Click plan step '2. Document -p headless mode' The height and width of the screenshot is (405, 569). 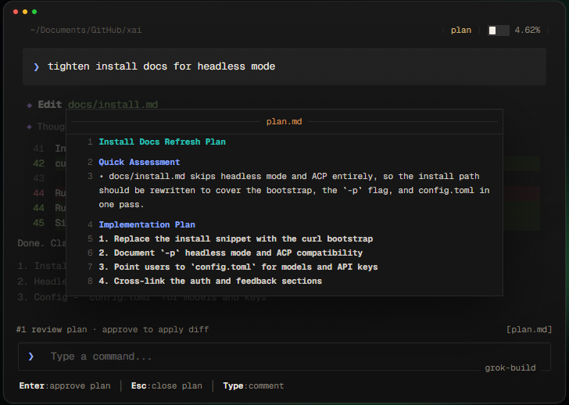[x=231, y=253]
